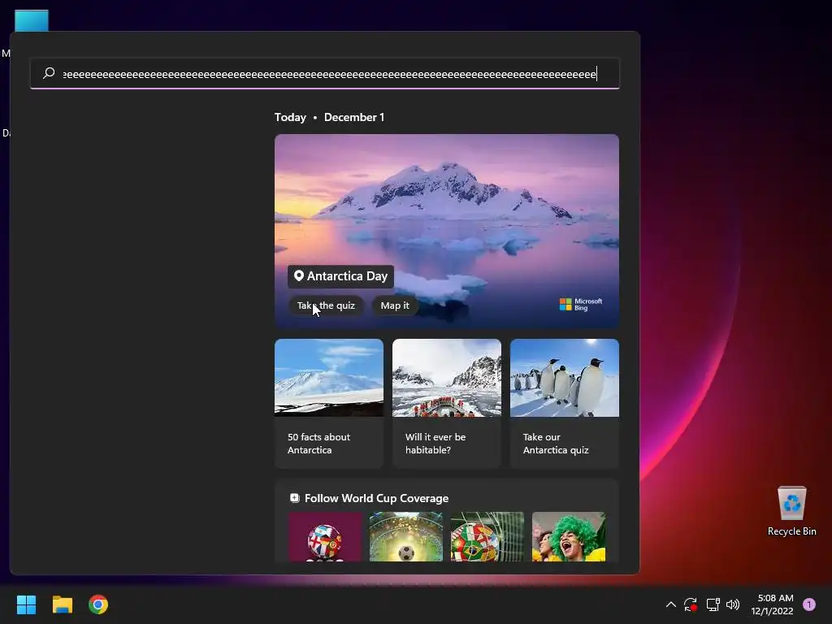Open 50 facts about Antarctica card
Screen dimensions: 832x624
[x=329, y=404]
